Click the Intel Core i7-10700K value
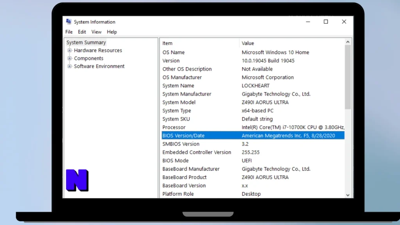400x225 pixels. coord(293,127)
